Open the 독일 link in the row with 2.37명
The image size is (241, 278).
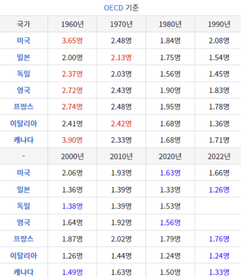[24, 73]
